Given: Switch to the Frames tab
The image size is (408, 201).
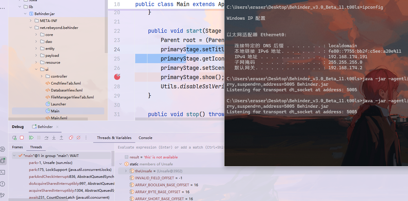Looking at the screenshot, I should tap(18, 147).
